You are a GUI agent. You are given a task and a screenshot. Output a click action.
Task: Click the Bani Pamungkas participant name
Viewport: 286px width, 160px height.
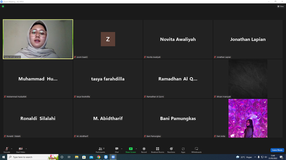coord(178,119)
